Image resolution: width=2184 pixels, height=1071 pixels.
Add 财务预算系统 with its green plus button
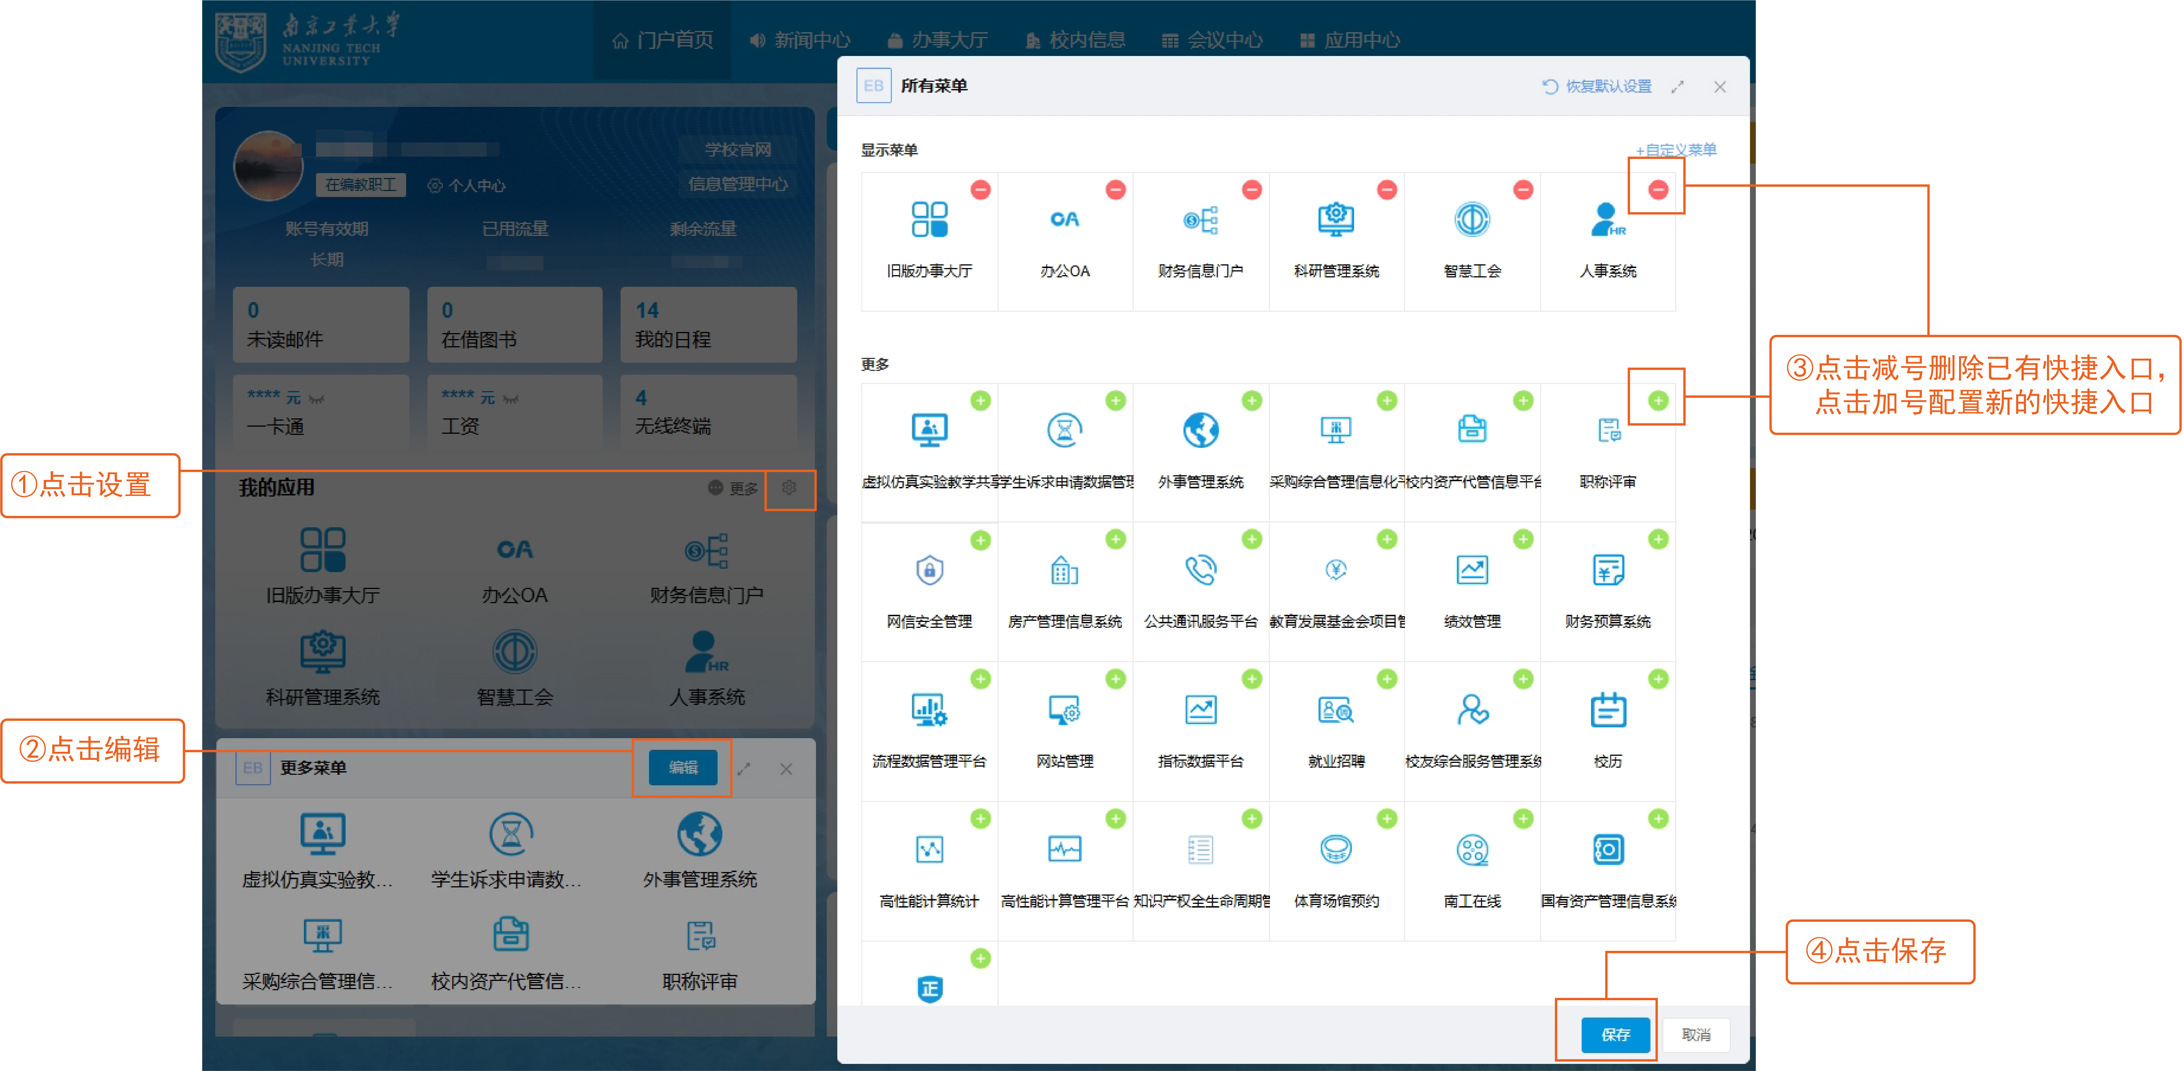[1658, 540]
